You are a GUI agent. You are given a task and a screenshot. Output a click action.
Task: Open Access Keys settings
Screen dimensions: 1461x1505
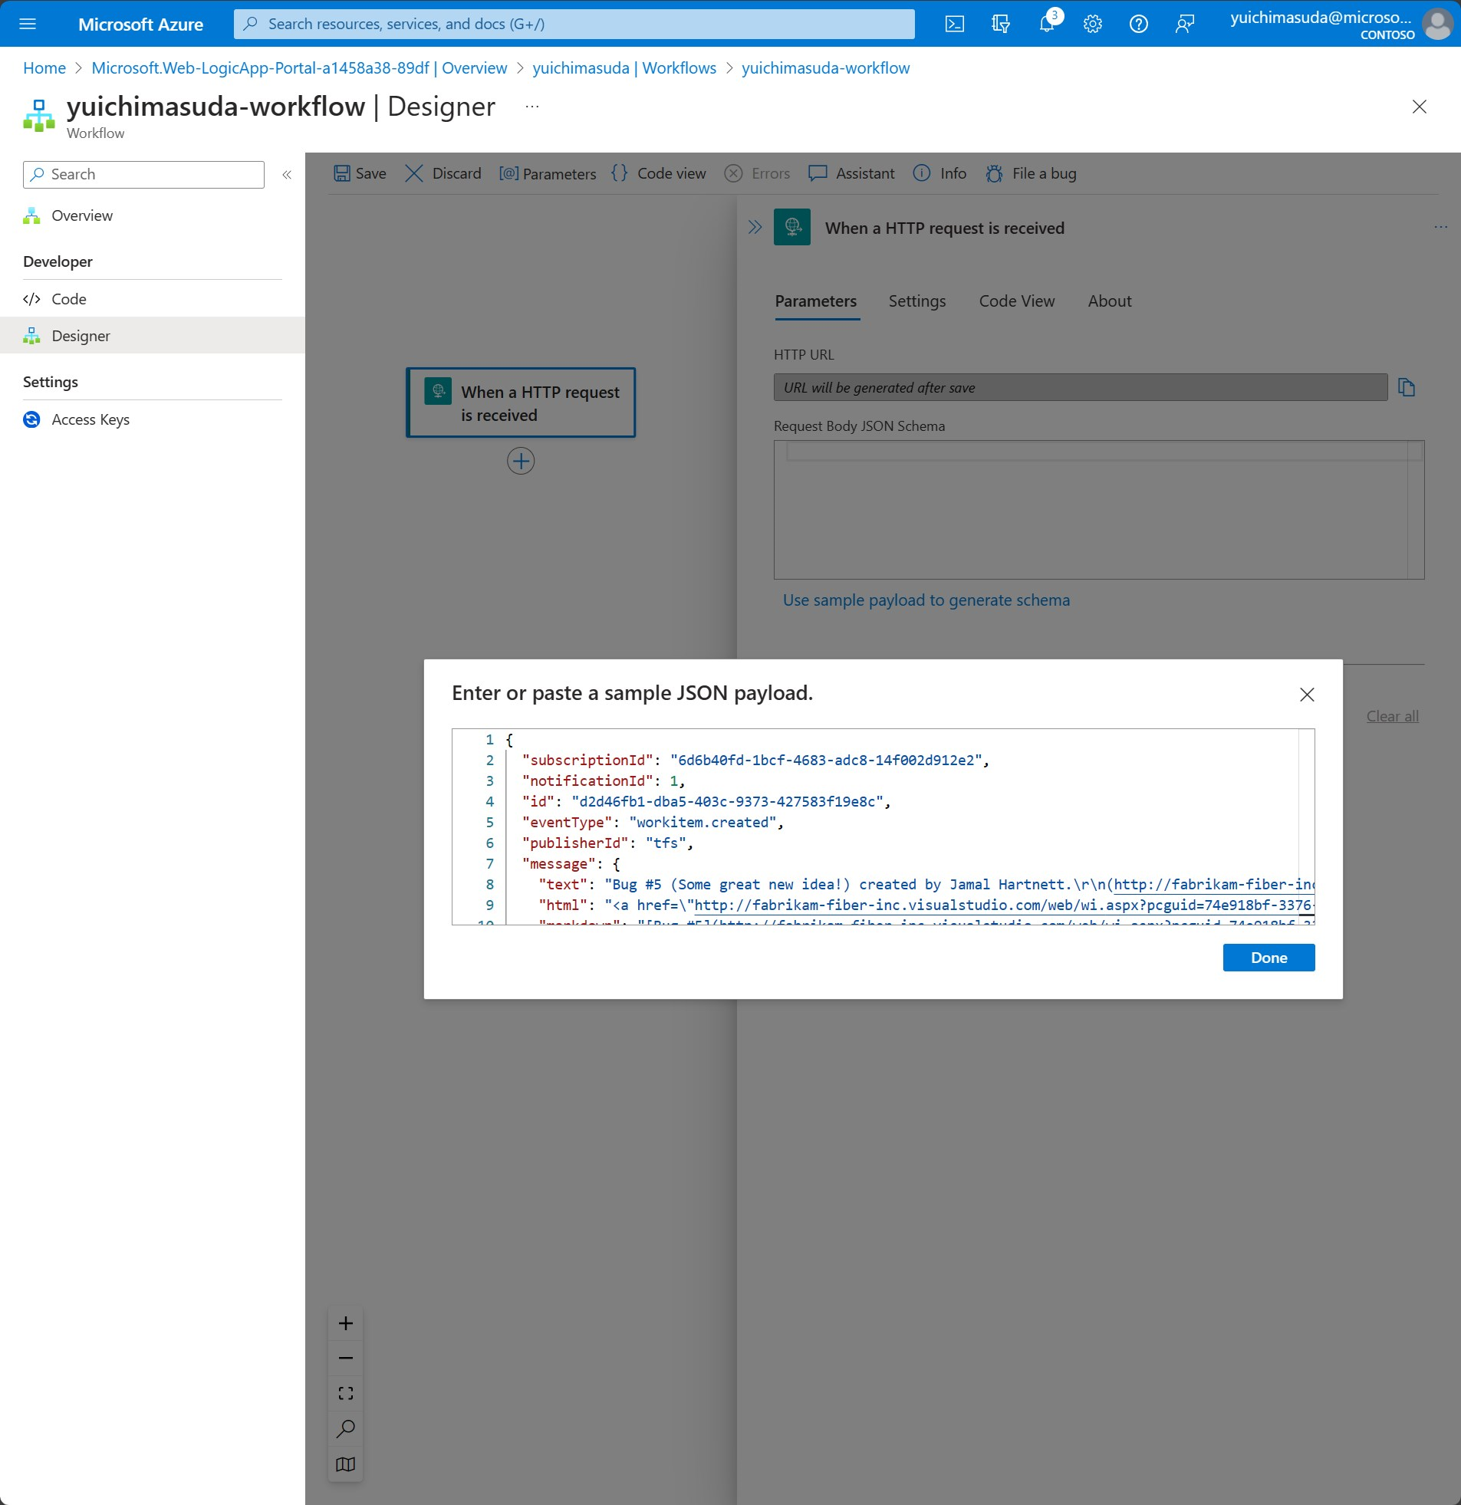click(x=89, y=419)
